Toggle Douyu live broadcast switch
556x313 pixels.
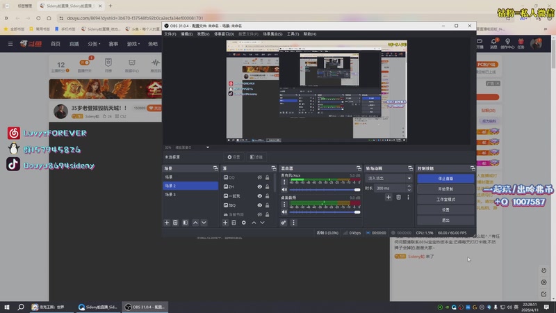84,63
